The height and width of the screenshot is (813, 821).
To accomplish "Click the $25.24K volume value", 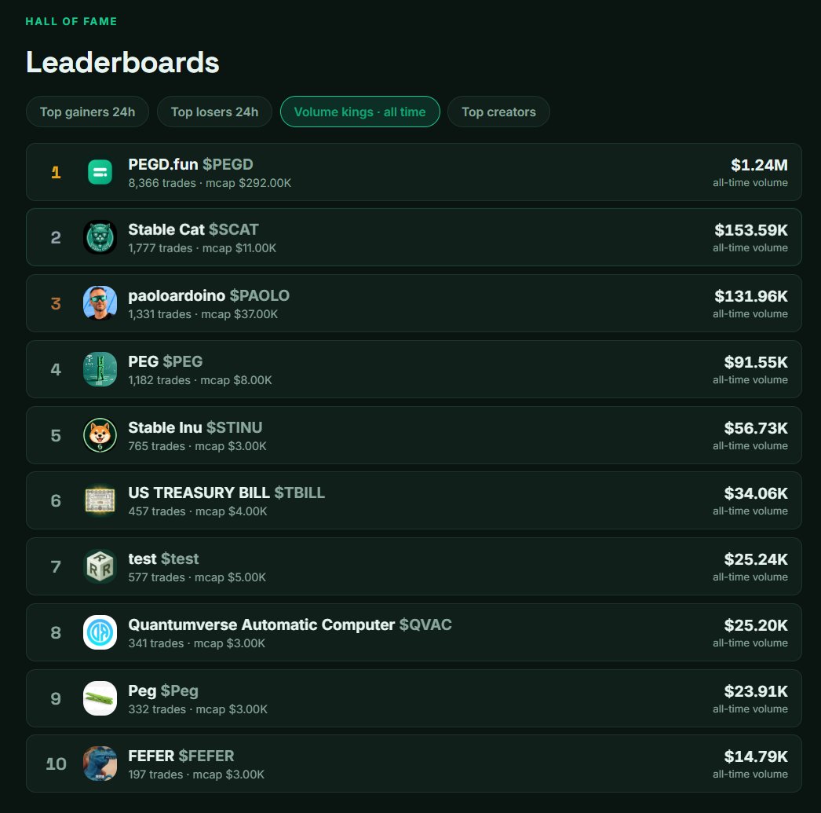I will 756,559.
